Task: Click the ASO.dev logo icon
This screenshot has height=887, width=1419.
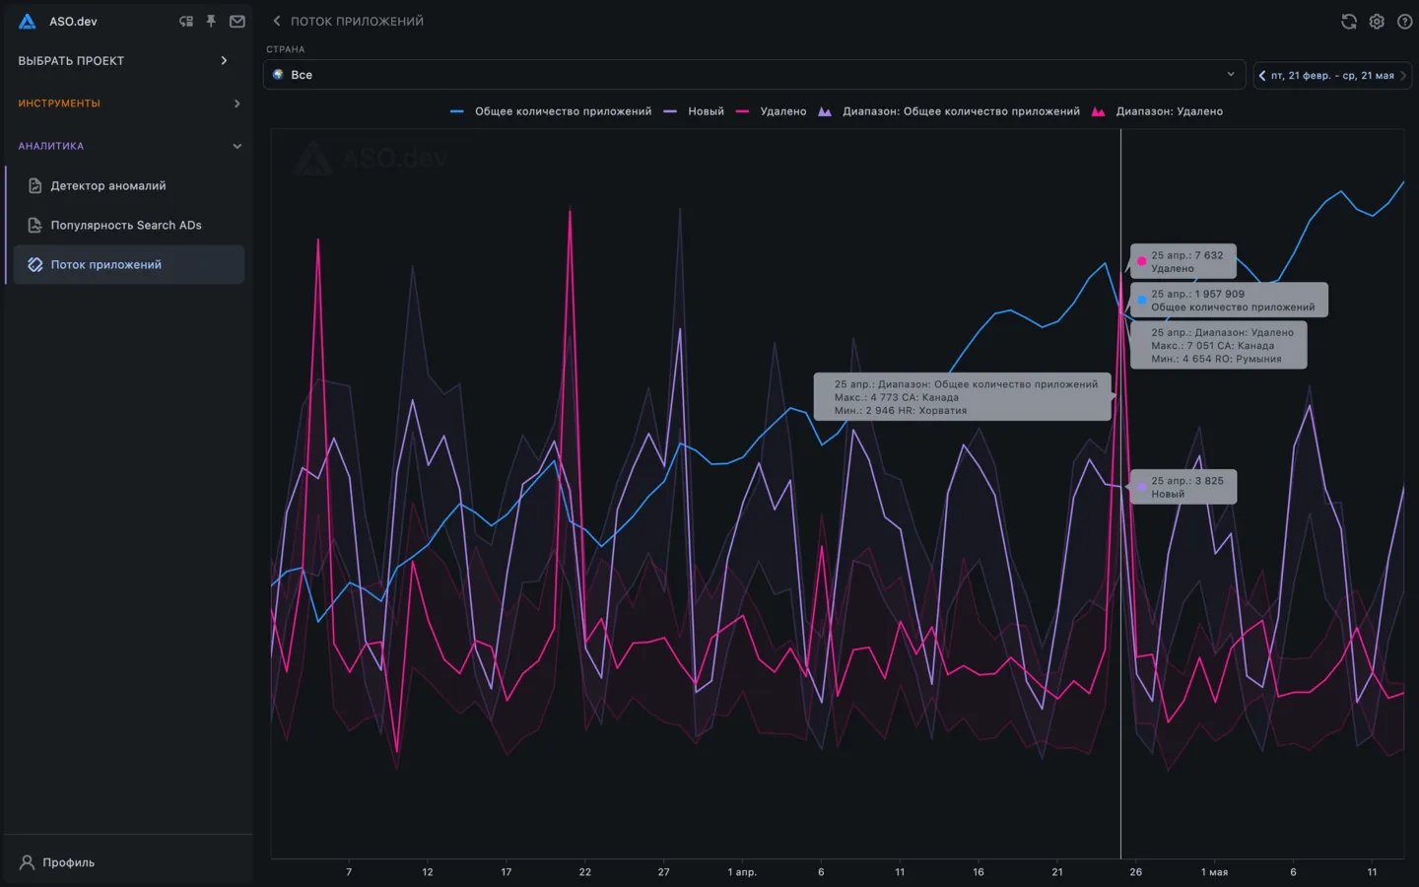Action: point(28,22)
